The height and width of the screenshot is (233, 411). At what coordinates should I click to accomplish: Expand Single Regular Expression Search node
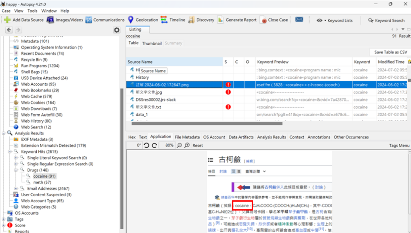(16, 164)
